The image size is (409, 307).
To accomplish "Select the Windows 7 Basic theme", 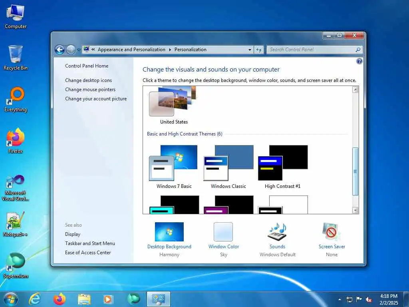I will (174, 167).
